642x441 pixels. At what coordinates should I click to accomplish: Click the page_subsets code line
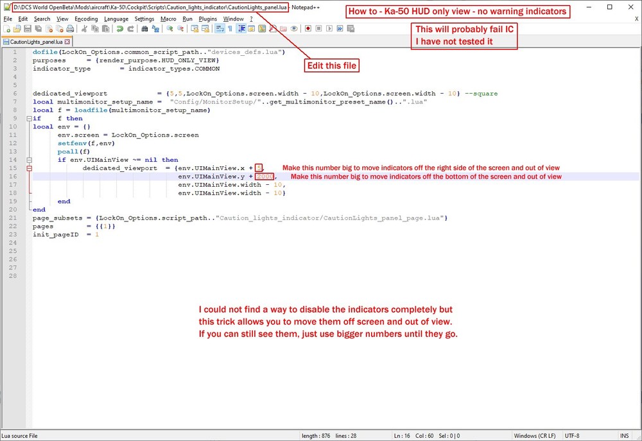point(240,218)
